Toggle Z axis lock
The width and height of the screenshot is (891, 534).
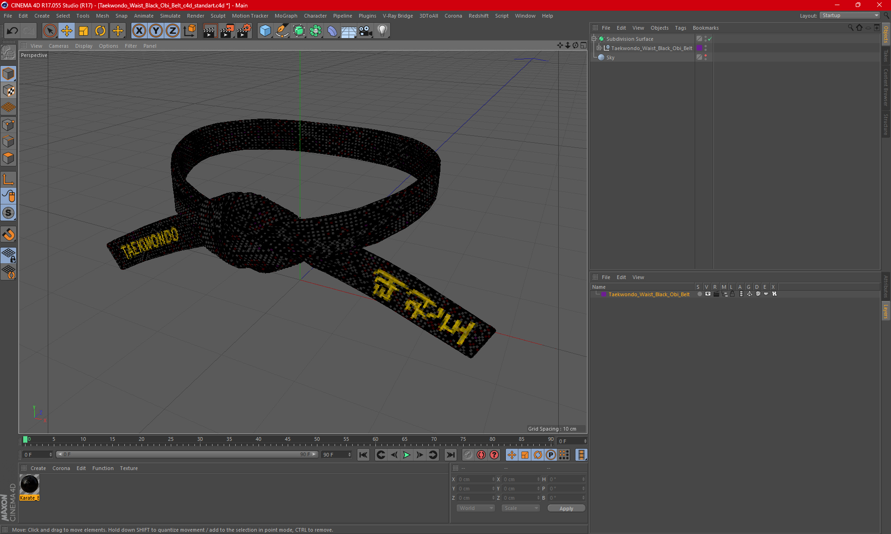[173, 31]
